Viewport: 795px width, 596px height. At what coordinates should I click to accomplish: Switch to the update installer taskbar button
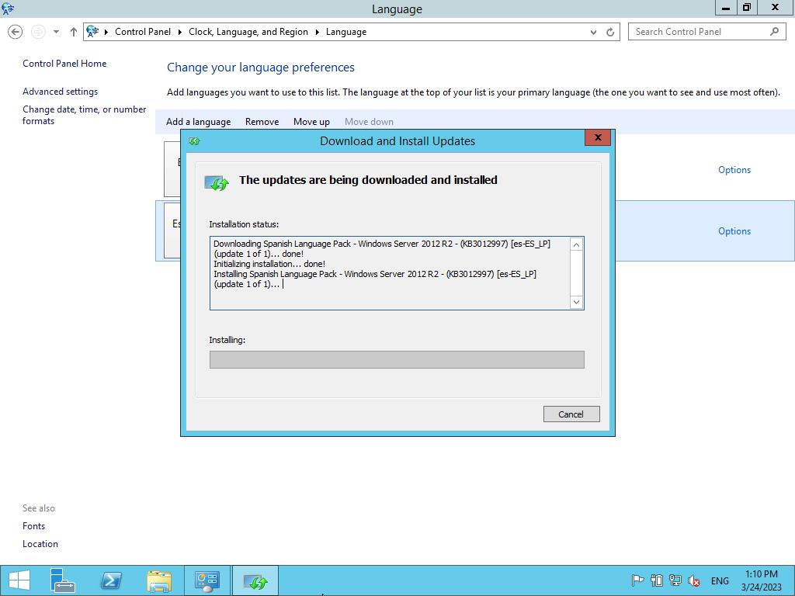point(255,580)
